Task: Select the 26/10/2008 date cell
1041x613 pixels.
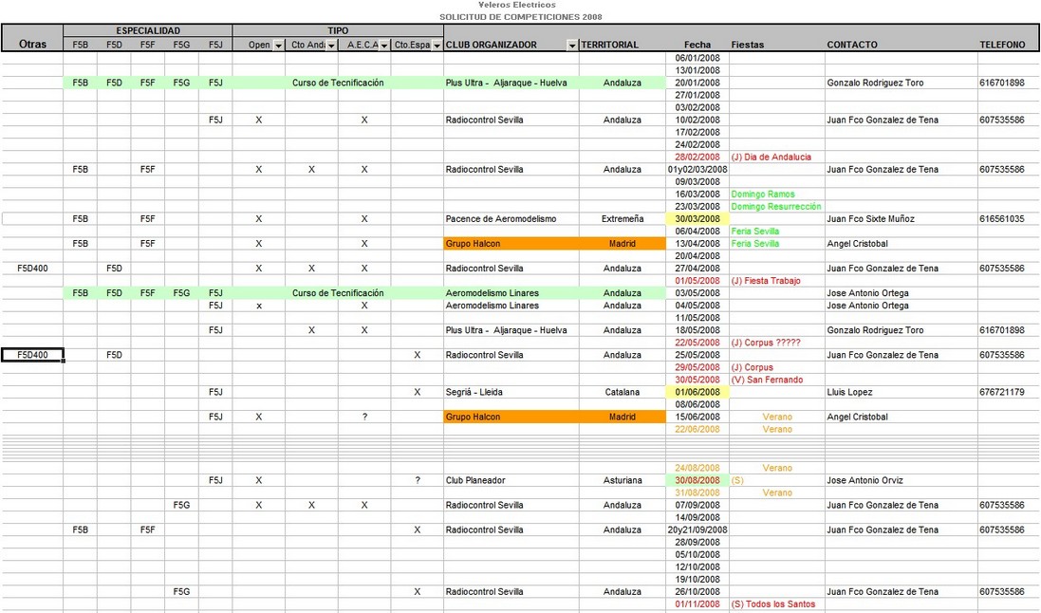Action: point(697,591)
